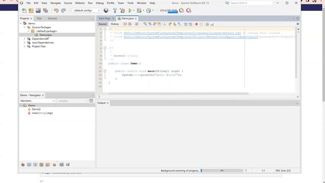
Task: Select Demo.java in Projects tree
Action: (x=46, y=35)
